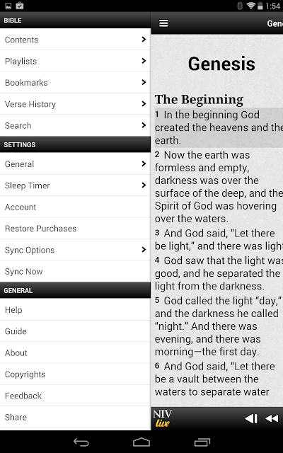
Task: Open the Playlists submenu chevron
Action: pyautogui.click(x=144, y=61)
